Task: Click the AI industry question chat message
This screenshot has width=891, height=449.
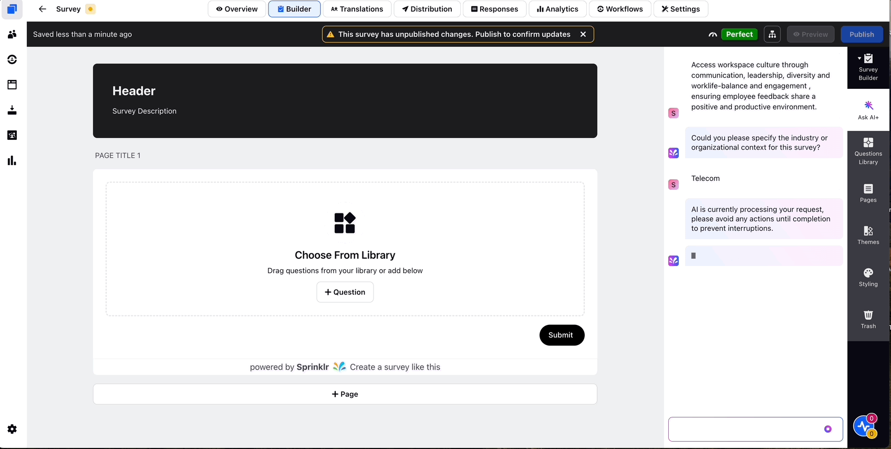Action: (764, 142)
